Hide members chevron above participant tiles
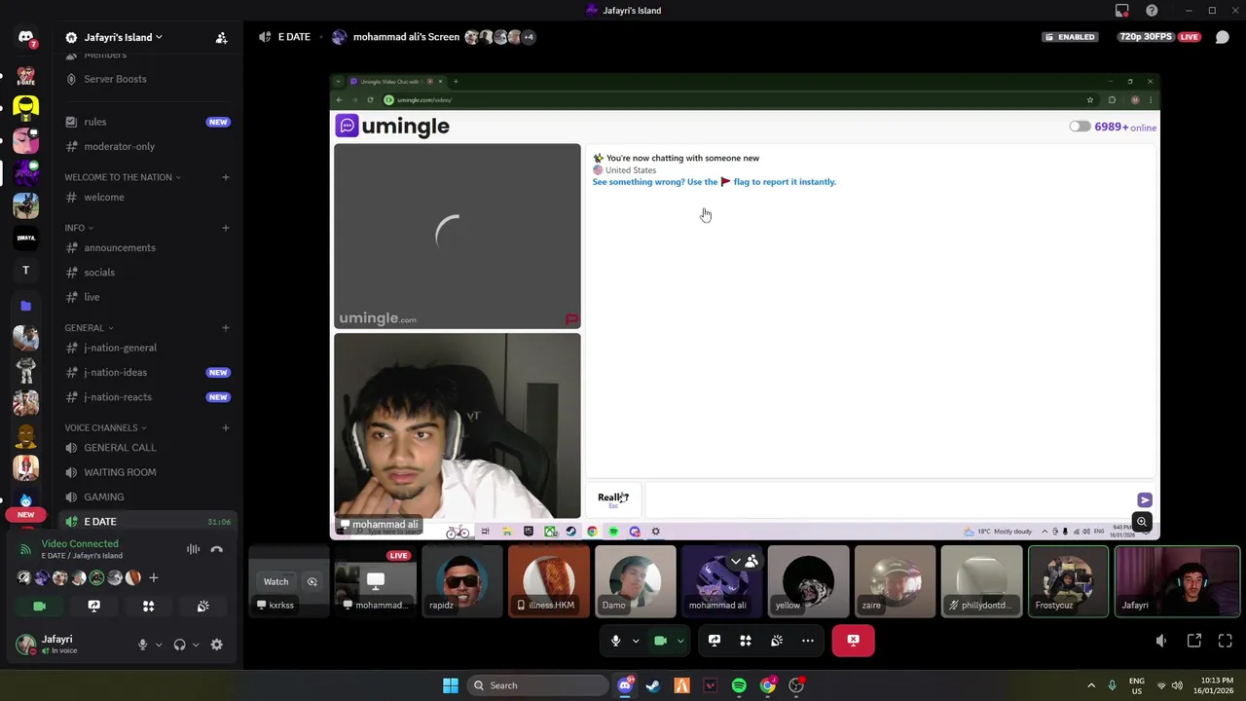Screen dimensions: 1246x701 coord(736,562)
